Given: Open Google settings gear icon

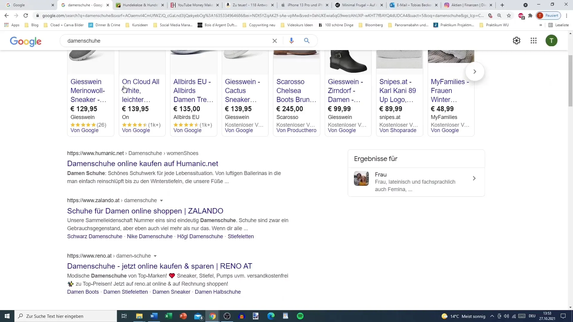Looking at the screenshot, I should click(517, 41).
